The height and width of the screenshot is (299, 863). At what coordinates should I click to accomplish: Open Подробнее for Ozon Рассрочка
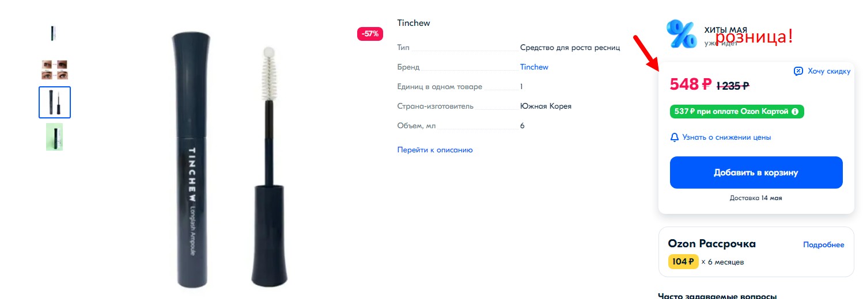(x=824, y=245)
